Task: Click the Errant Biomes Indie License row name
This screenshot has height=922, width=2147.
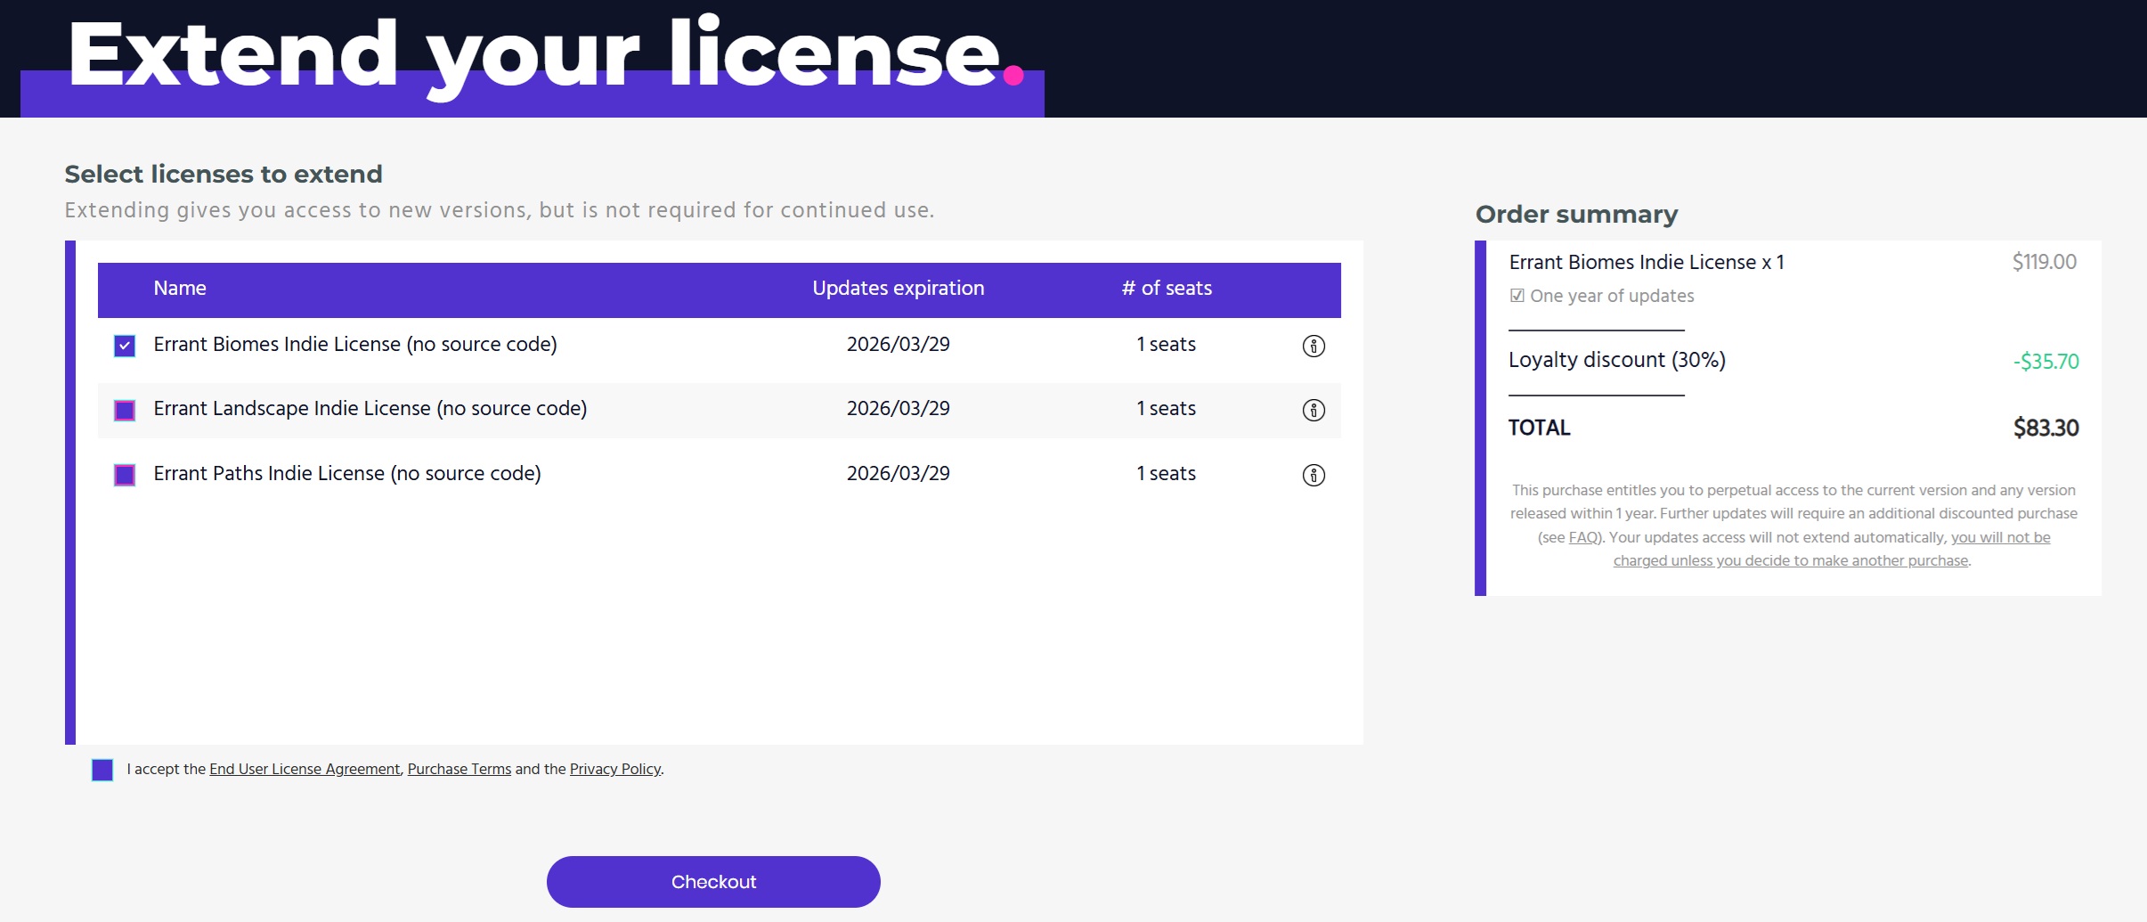Action: pyautogui.click(x=354, y=345)
